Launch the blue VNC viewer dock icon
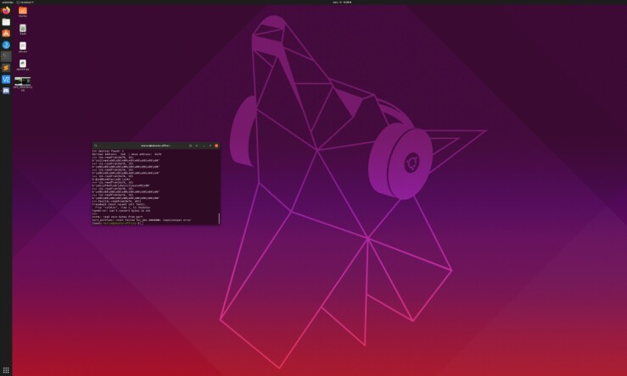Screen dimensions: 627x376 click(x=6, y=80)
